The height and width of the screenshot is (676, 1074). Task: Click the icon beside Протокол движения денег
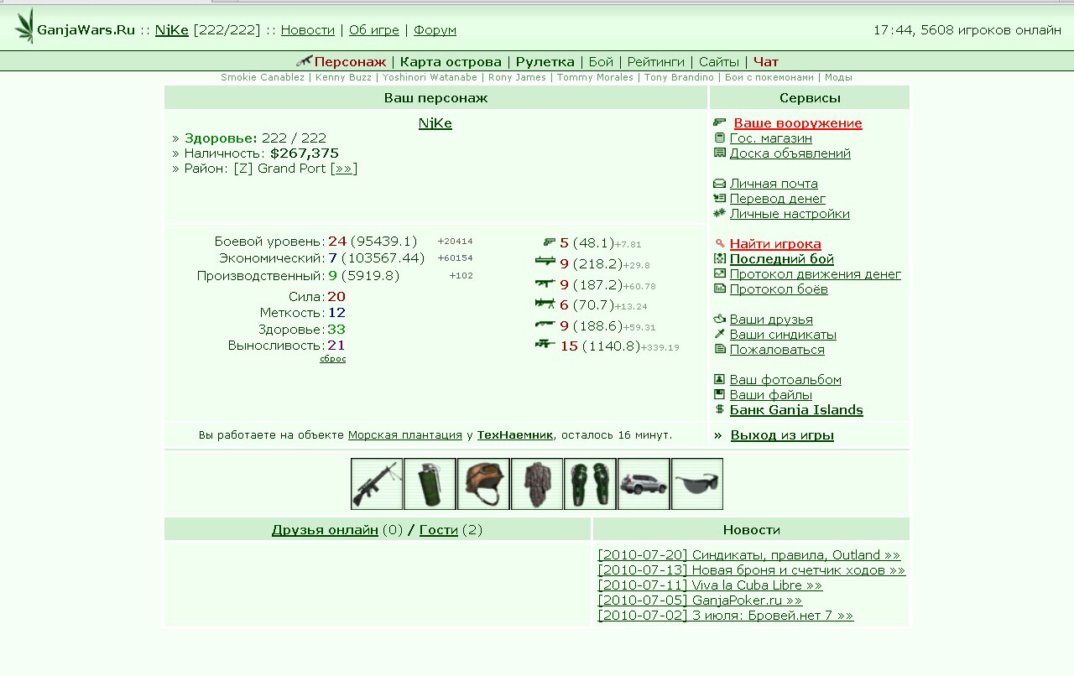[720, 273]
